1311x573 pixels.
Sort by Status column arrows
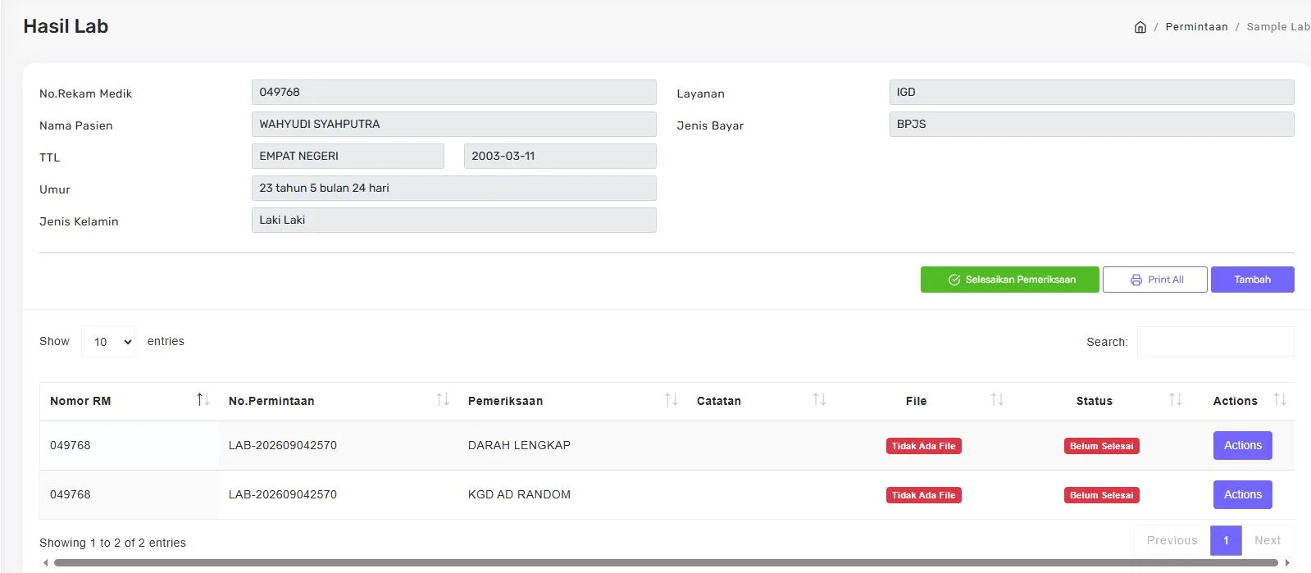coord(1175,400)
